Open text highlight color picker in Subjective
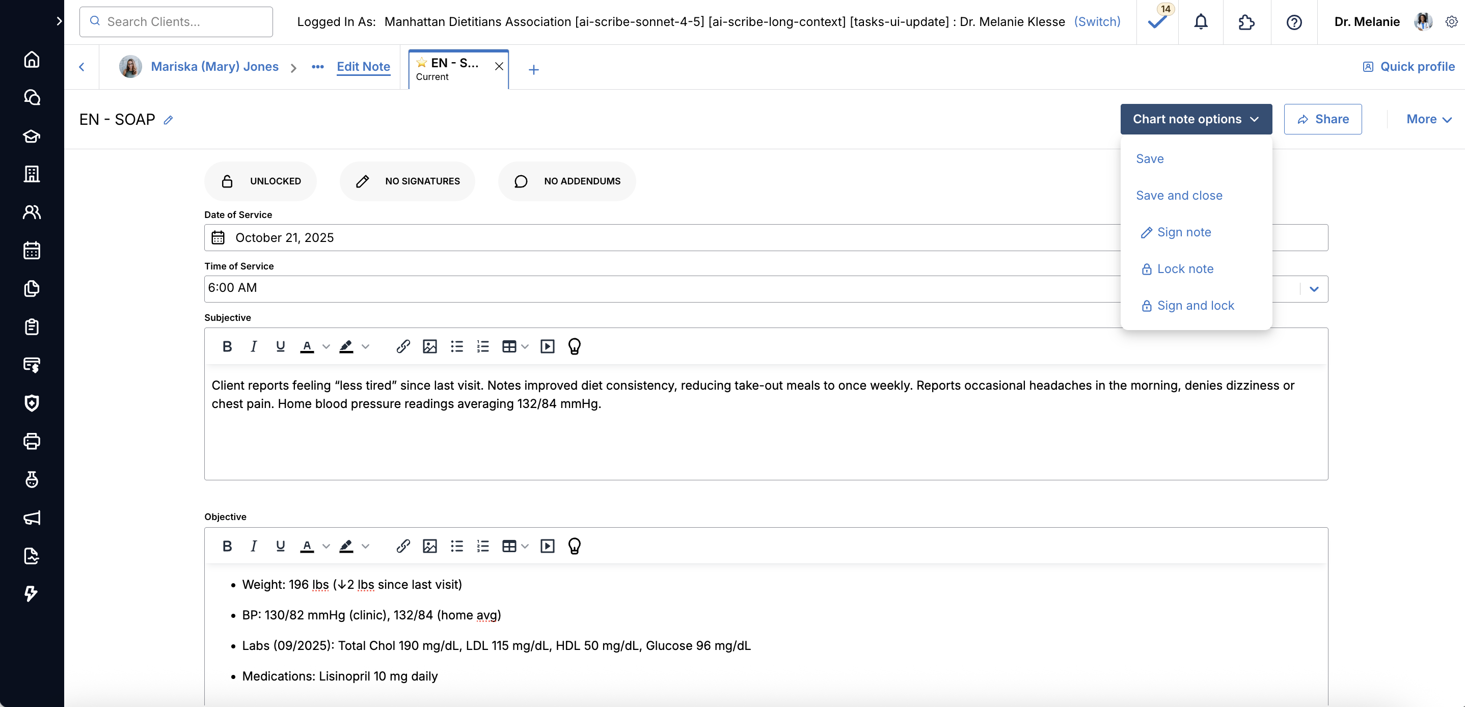1465x707 pixels. (x=366, y=346)
